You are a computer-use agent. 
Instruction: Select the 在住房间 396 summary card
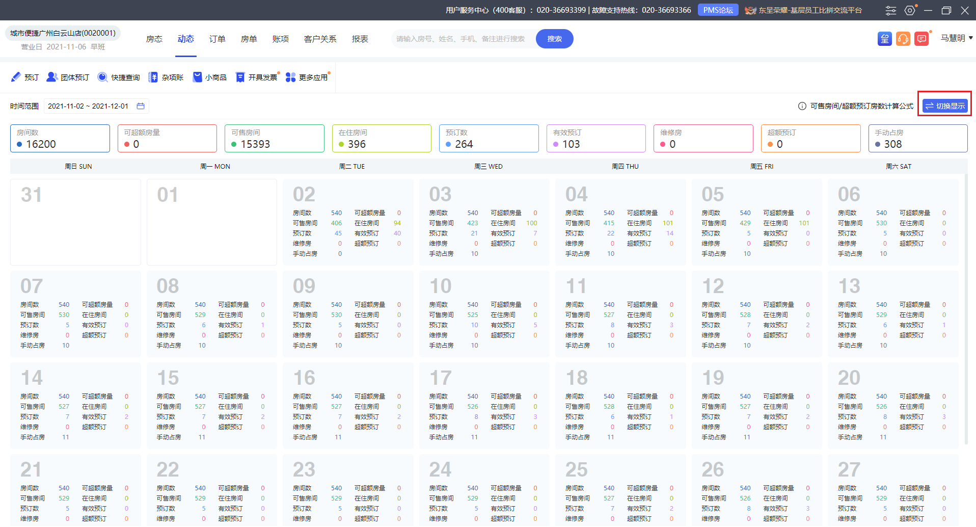(382, 139)
